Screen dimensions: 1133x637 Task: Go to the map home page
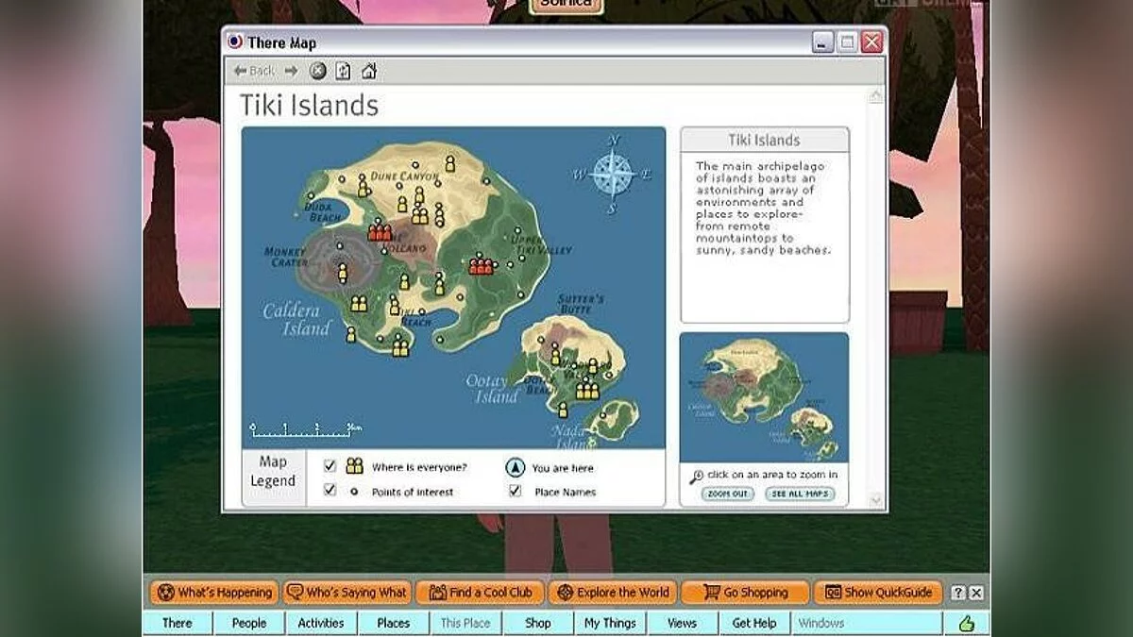tap(369, 71)
